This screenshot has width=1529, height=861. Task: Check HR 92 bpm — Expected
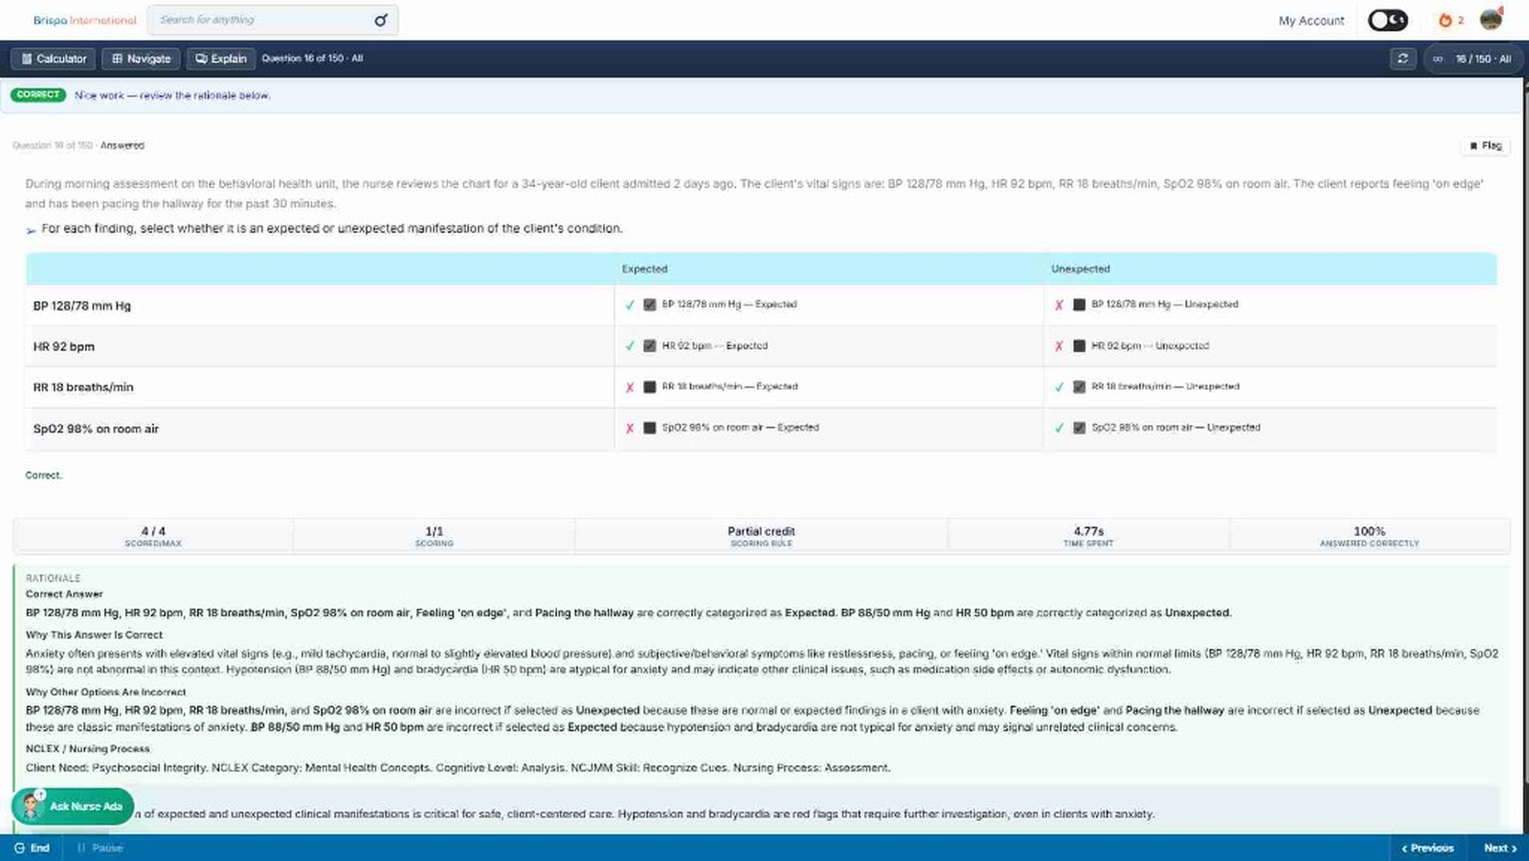[x=650, y=345]
